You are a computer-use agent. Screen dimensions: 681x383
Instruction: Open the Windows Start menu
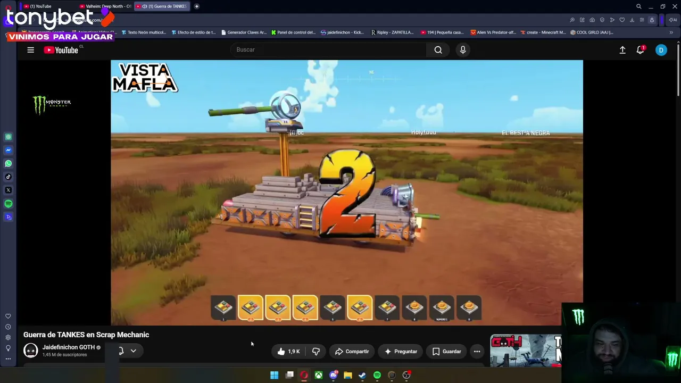click(274, 375)
